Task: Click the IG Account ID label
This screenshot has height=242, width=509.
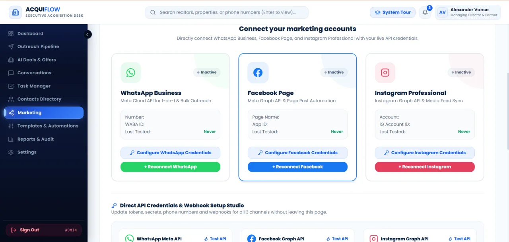Action: (x=394, y=124)
